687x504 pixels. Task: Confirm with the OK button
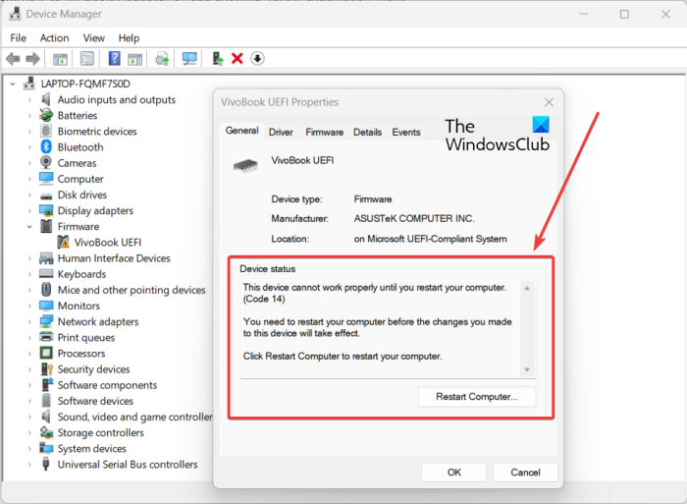(x=453, y=473)
